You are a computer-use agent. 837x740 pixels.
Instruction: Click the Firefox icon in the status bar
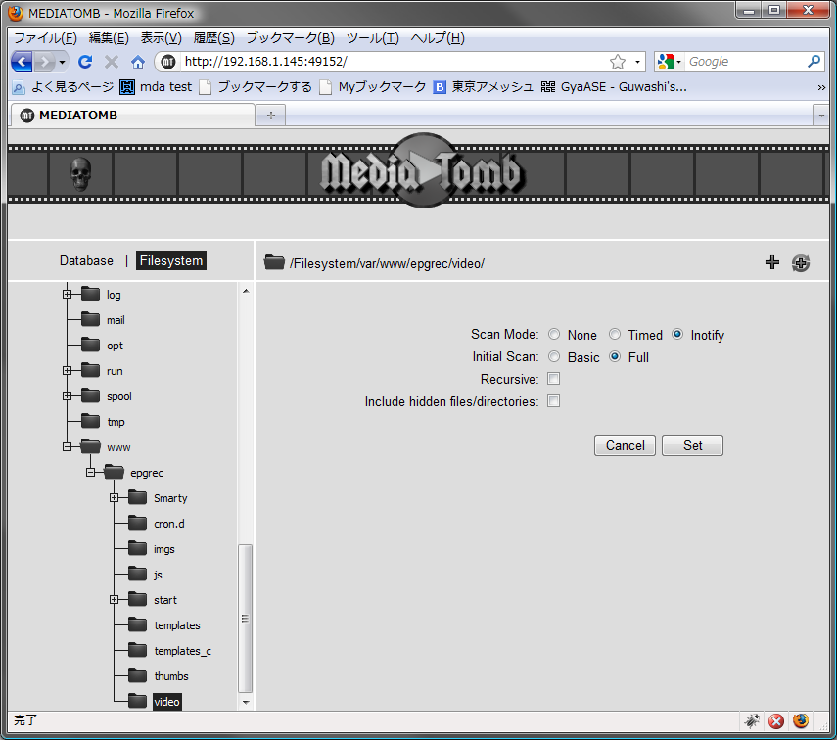(800, 720)
